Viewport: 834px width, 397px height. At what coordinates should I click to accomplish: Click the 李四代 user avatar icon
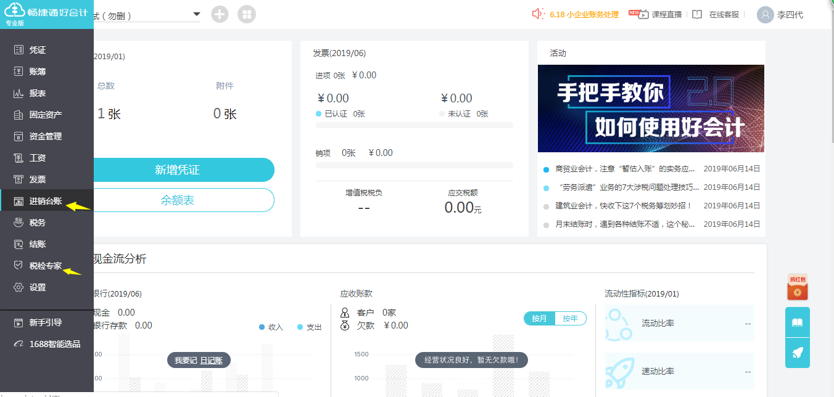766,15
